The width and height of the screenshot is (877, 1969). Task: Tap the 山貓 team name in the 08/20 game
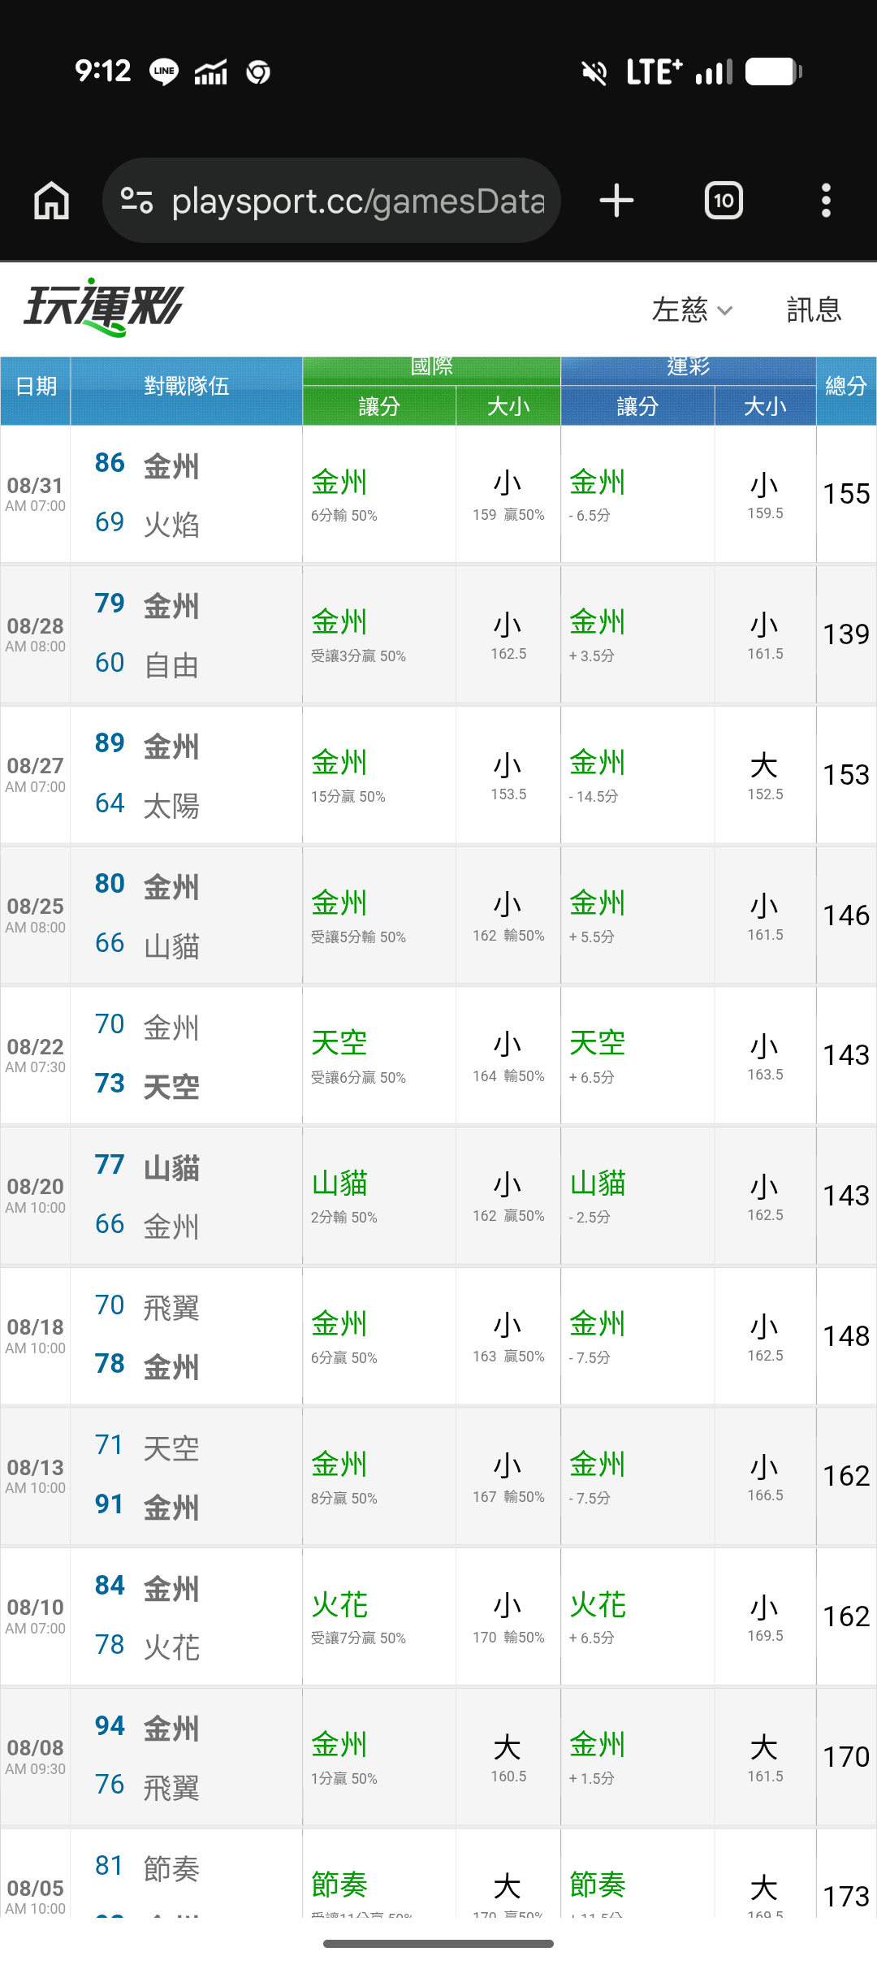(171, 1168)
